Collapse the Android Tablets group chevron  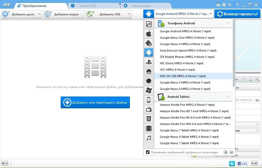[x=227, y=97]
